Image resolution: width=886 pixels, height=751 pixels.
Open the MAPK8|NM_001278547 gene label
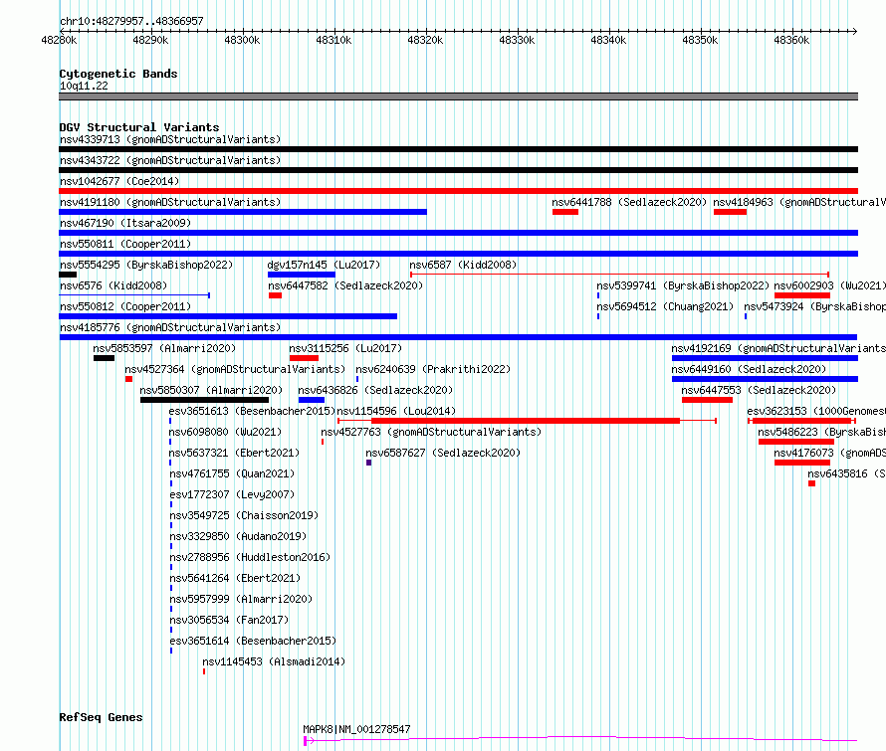[x=357, y=729]
